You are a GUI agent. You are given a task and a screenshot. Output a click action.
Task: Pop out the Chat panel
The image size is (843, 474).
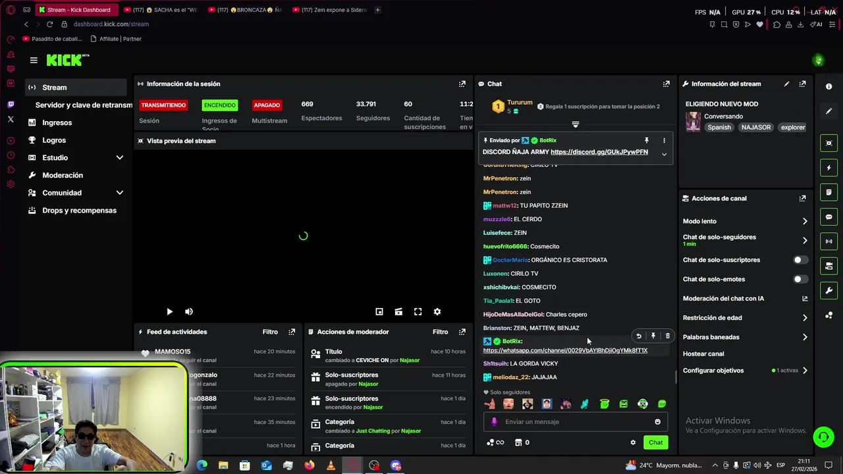tap(666, 84)
